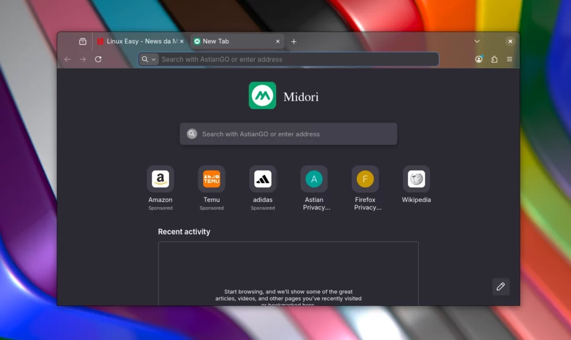Screen dimensions: 571x340
Task: Click the edit dashboard pencil button
Action: (x=500, y=287)
